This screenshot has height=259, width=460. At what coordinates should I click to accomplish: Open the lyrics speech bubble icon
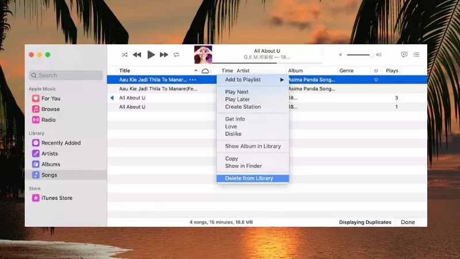[x=404, y=55]
